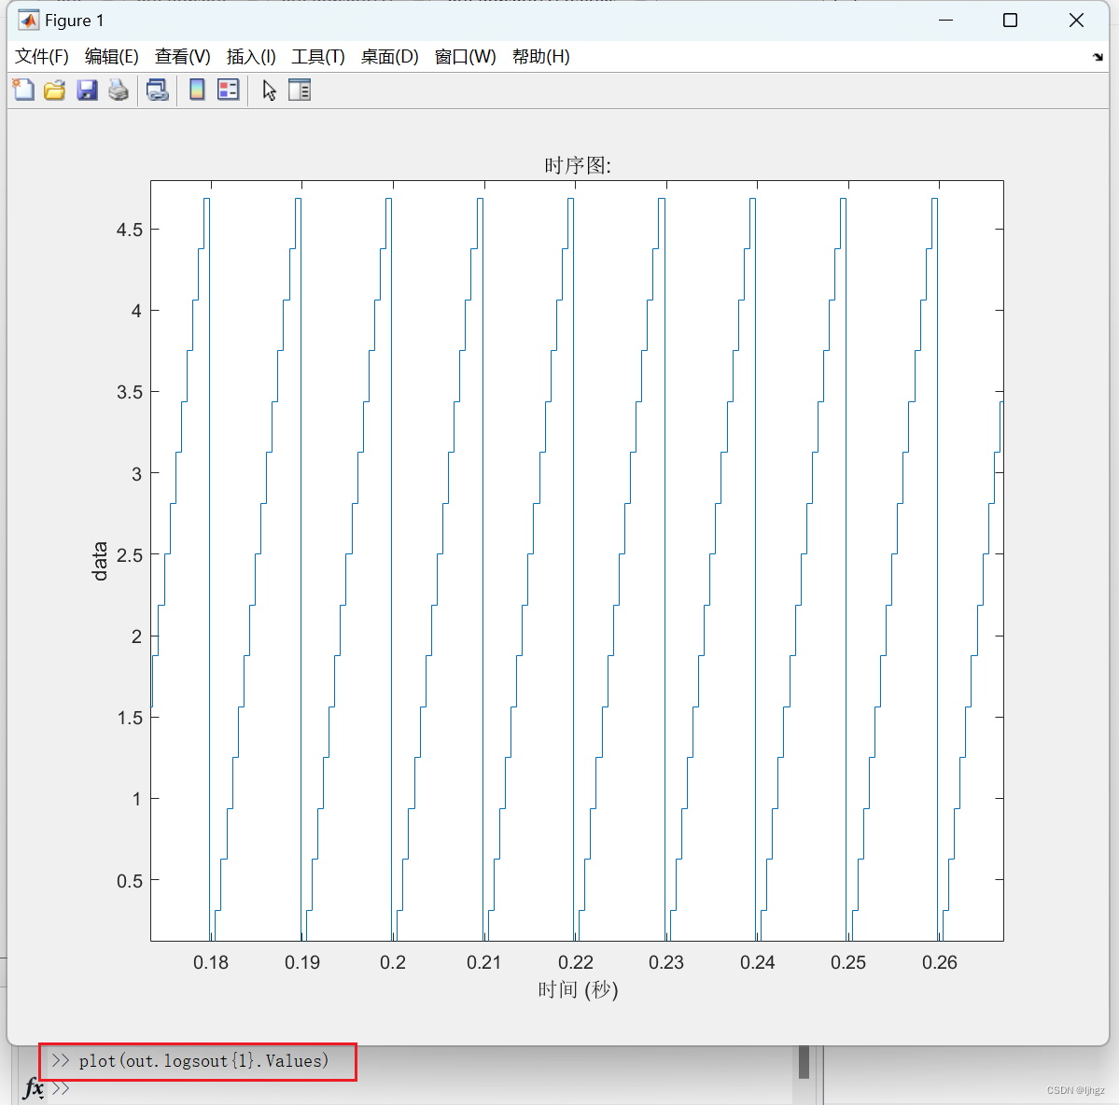This screenshot has width=1119, height=1105.
Task: Close the Figure 1 window
Action: [1076, 20]
